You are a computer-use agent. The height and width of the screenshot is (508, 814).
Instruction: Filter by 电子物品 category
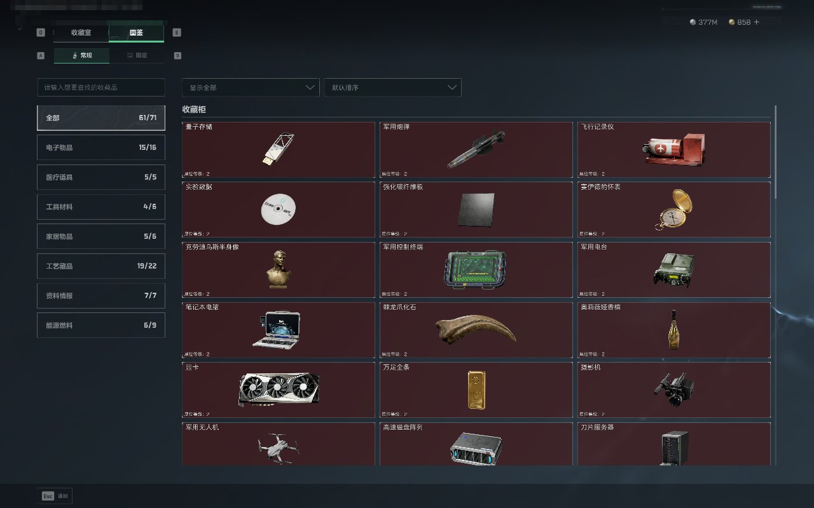tap(101, 147)
